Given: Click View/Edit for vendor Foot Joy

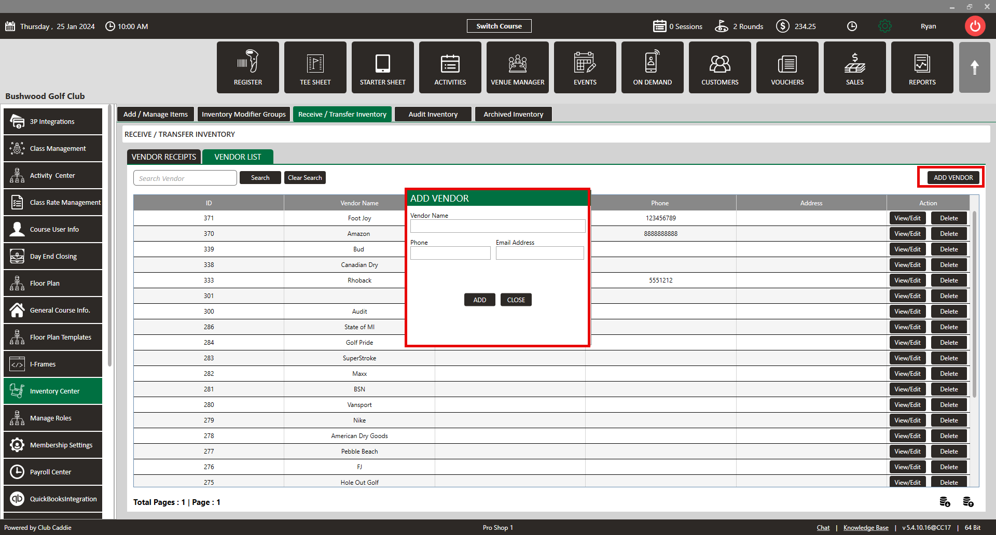Looking at the screenshot, I should tap(908, 218).
